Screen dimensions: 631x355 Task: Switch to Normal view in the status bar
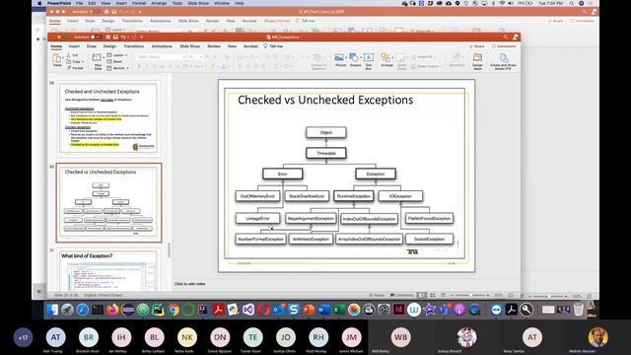click(x=422, y=295)
